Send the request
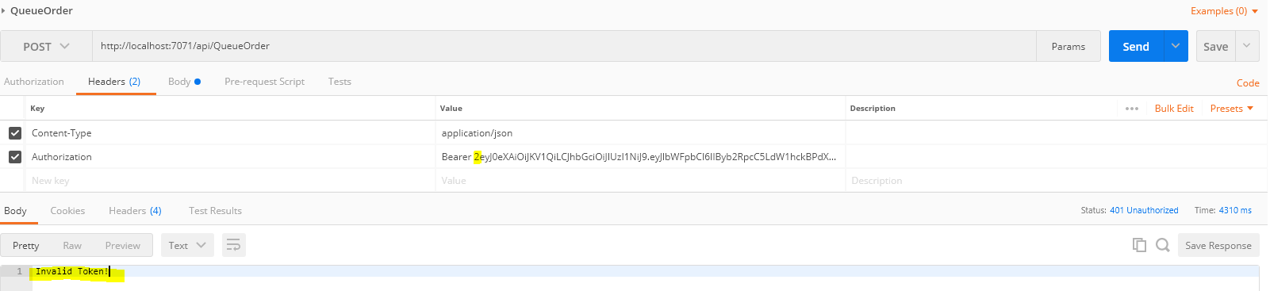Image resolution: width=1270 pixels, height=291 pixels. point(1136,46)
